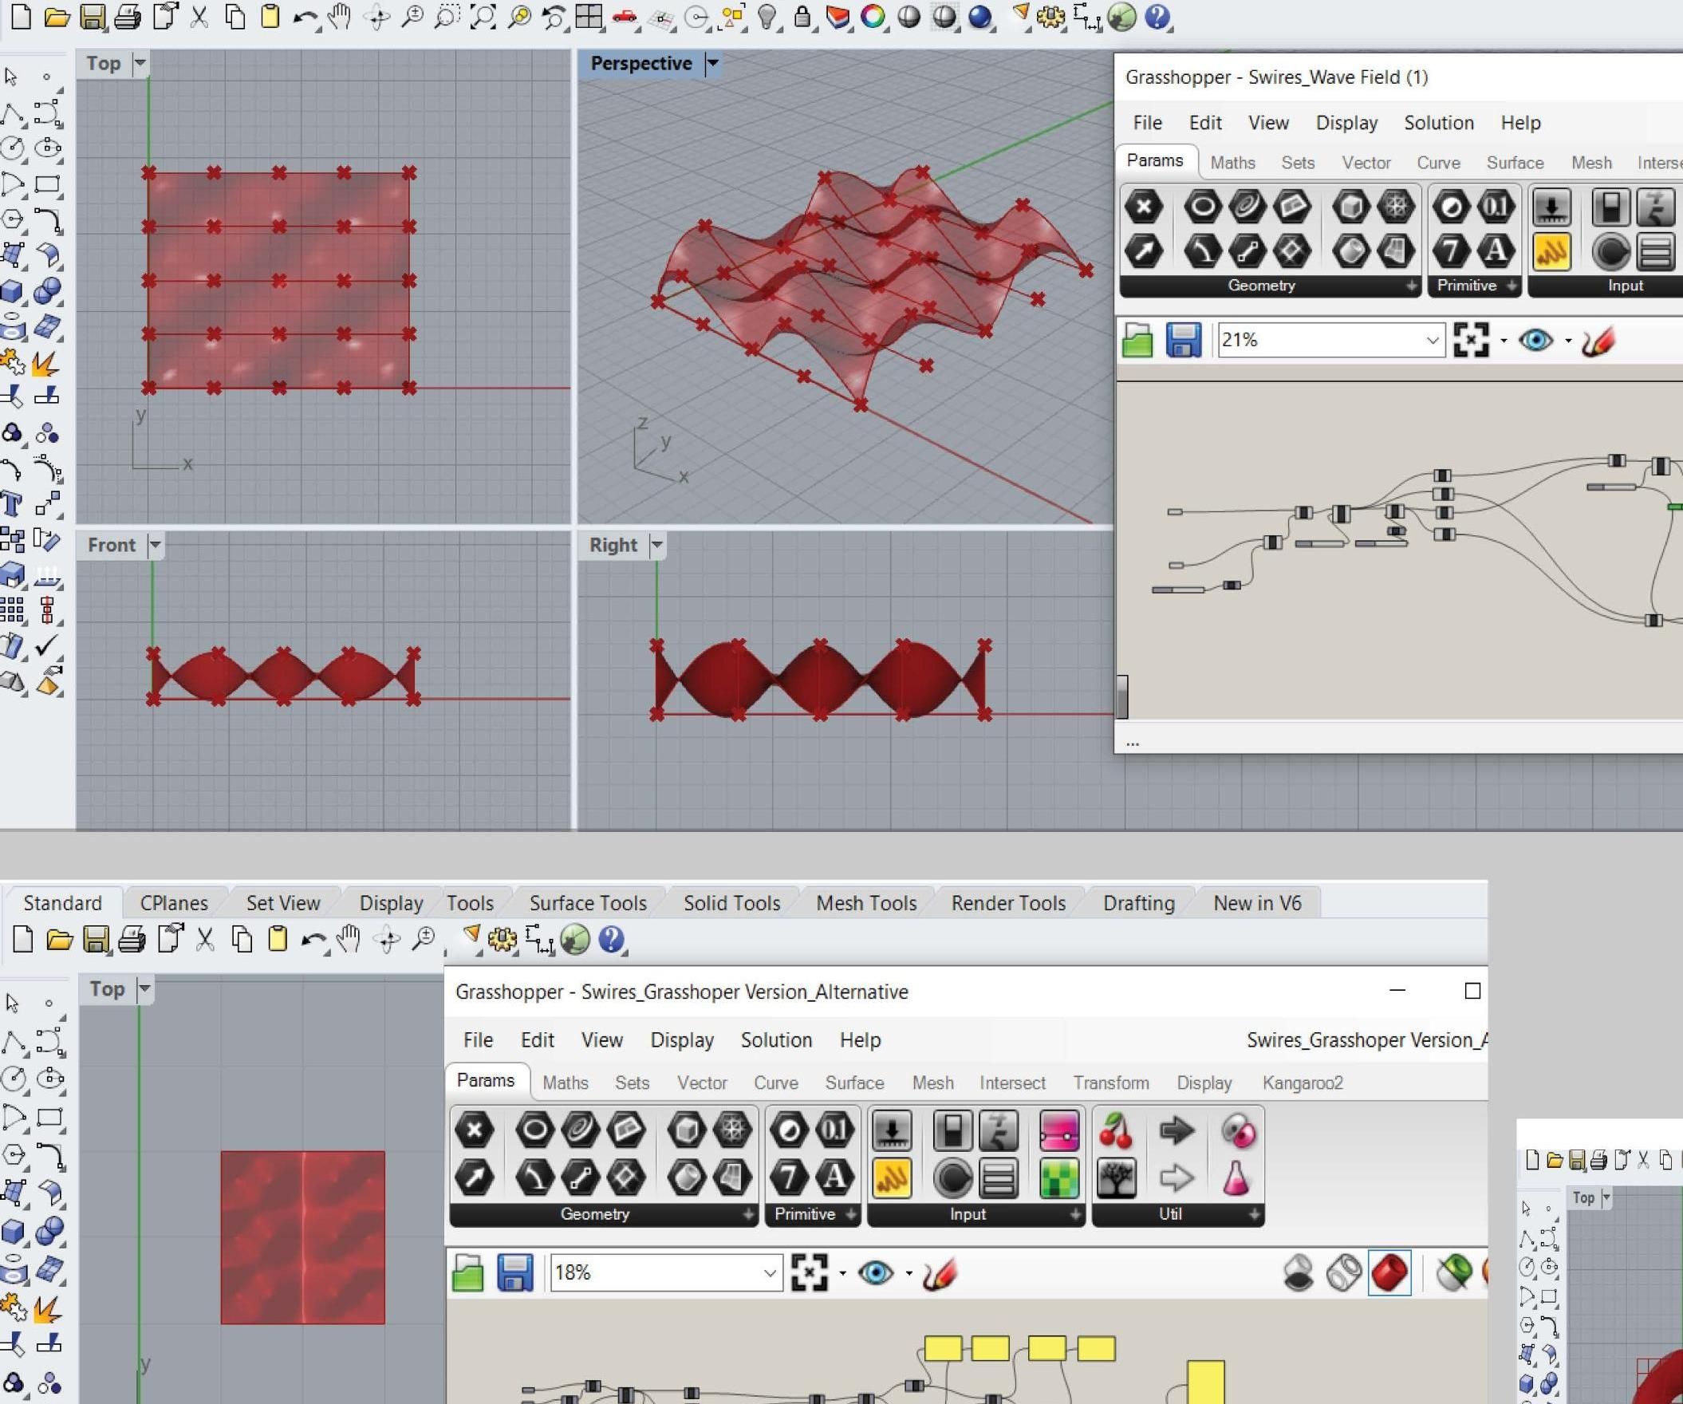Open the 18% zoom combo box
Image resolution: width=1683 pixels, height=1404 pixels.
[x=666, y=1272]
